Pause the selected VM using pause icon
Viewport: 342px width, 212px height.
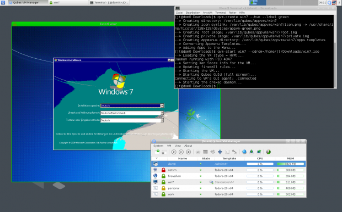click(181, 152)
